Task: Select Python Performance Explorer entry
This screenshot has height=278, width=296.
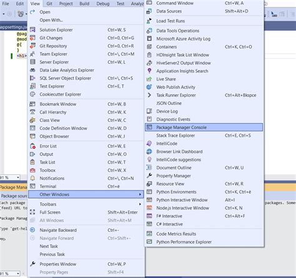Action: (204, 242)
